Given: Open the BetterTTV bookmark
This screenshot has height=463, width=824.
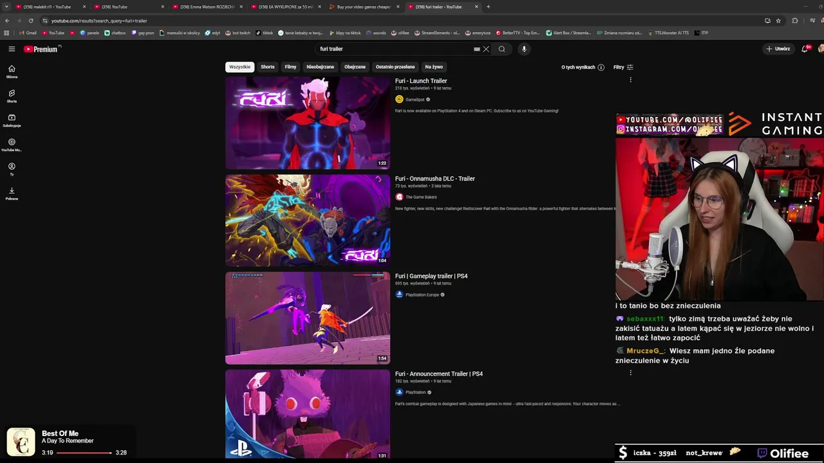Looking at the screenshot, I should point(518,33).
